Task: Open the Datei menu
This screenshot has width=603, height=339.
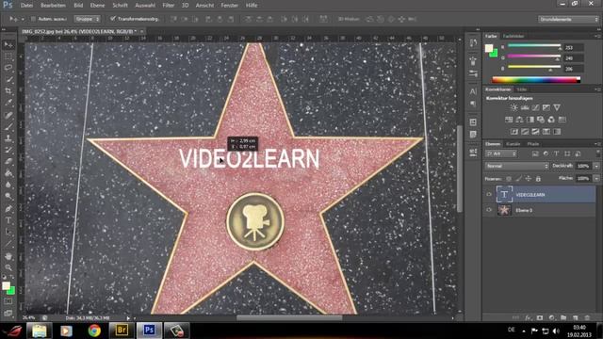Action: click(x=26, y=6)
